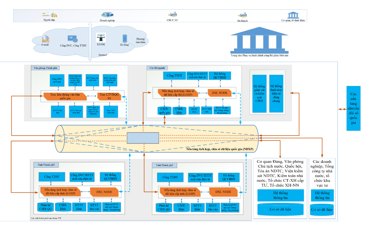The image size is (366, 225).
Task: Click the blue rectangle inside the NDXP cylinder
Action: tap(143, 138)
